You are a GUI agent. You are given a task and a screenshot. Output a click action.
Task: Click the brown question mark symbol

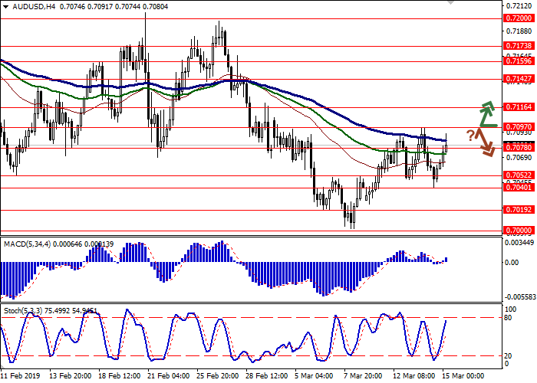coord(470,136)
